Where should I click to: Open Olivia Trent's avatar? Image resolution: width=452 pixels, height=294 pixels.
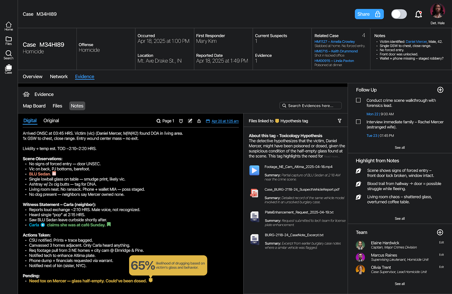click(360, 270)
